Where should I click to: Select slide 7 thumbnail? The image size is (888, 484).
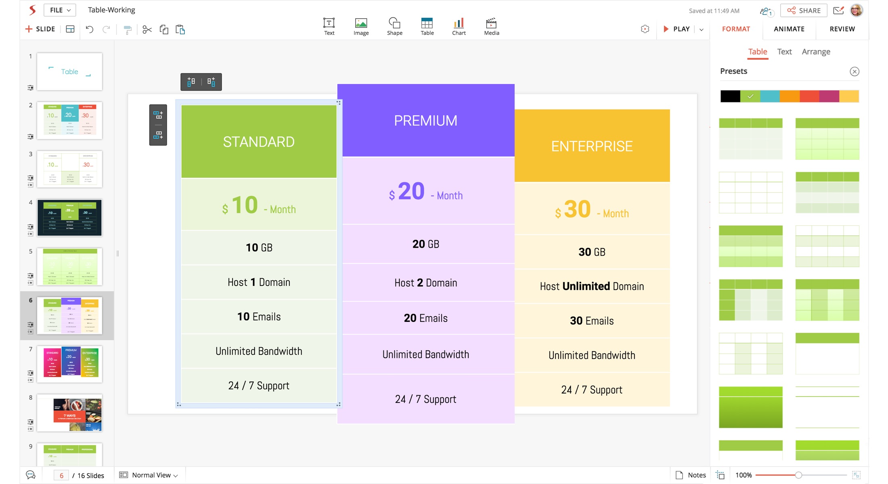point(69,364)
